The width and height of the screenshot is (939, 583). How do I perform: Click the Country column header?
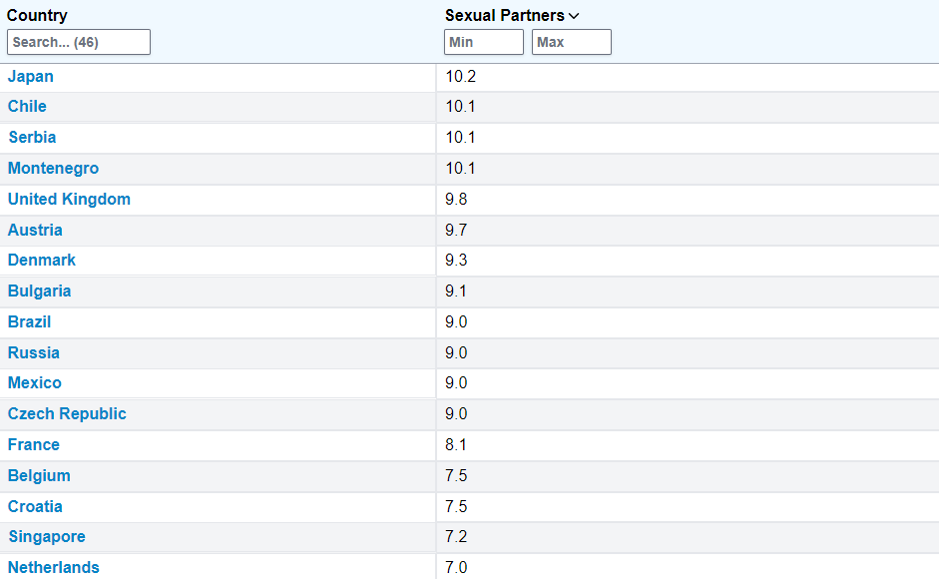37,15
